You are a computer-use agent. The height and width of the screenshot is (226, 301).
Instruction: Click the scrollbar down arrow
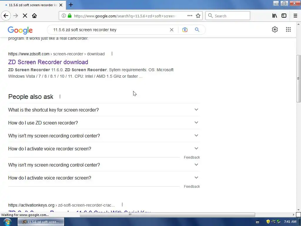tap(298, 210)
